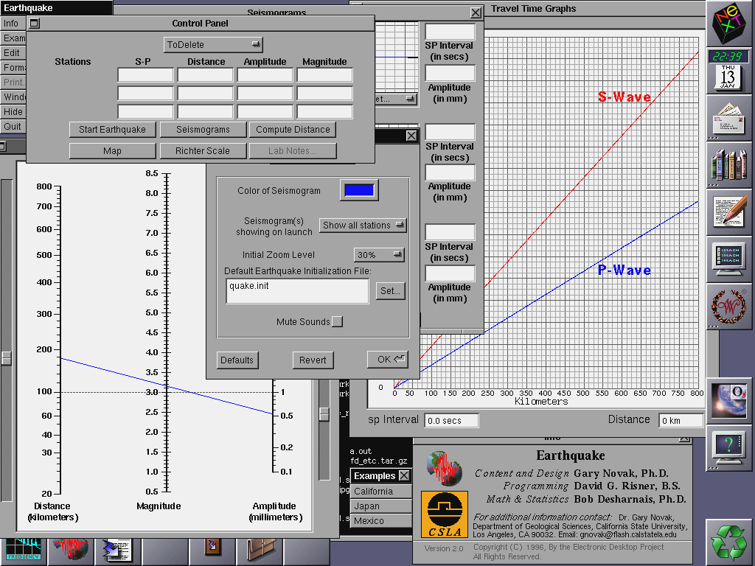
Task: Choose Mexico from Examples menu
Action: (x=381, y=521)
